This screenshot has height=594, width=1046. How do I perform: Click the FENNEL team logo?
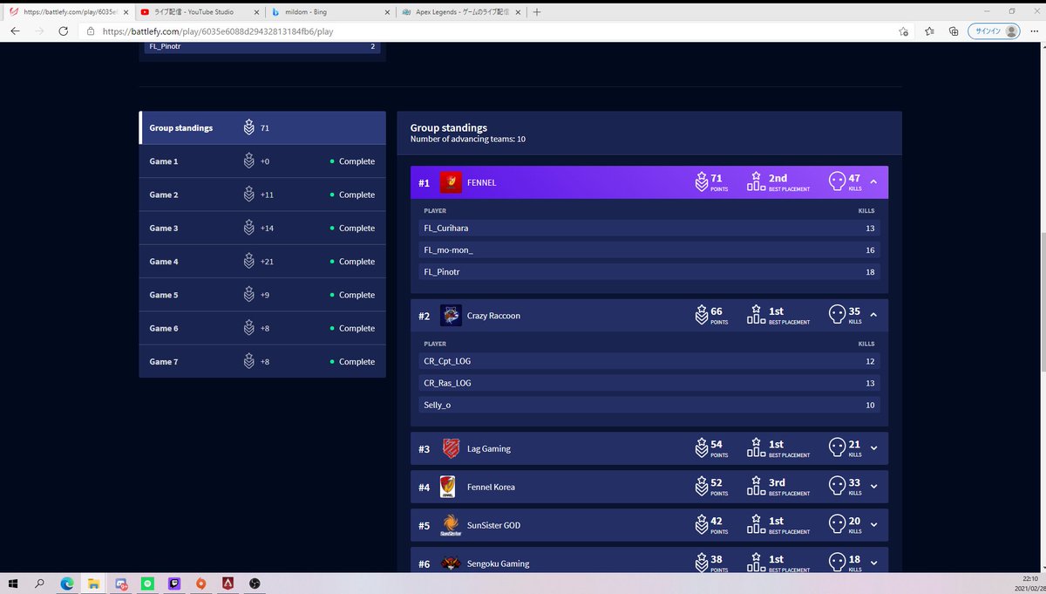click(x=451, y=182)
